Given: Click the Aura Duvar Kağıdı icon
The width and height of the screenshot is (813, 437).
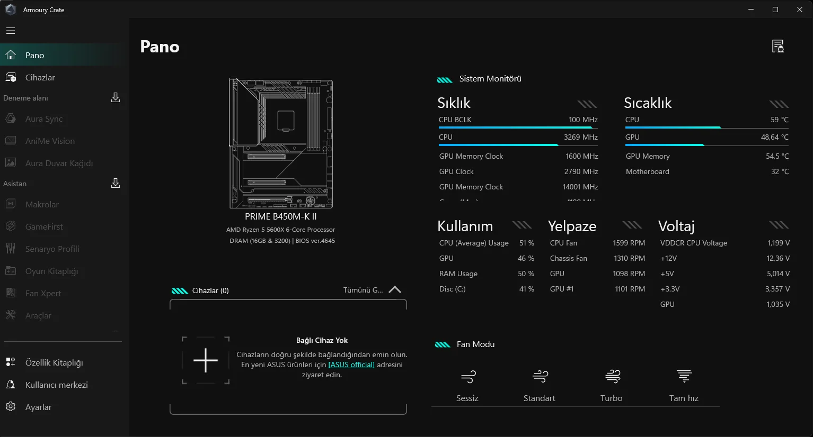Looking at the screenshot, I should coord(11,163).
